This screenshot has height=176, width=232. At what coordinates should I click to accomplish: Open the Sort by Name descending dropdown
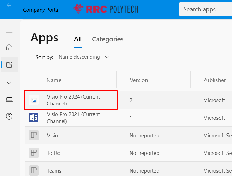point(84,57)
